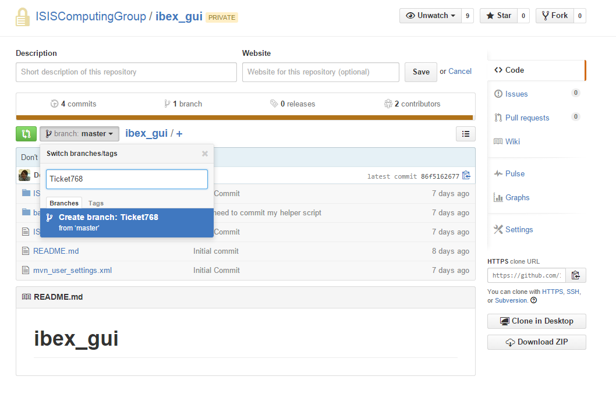616x394 pixels.
Task: Click the stargazers count next to Star
Action: point(523,16)
